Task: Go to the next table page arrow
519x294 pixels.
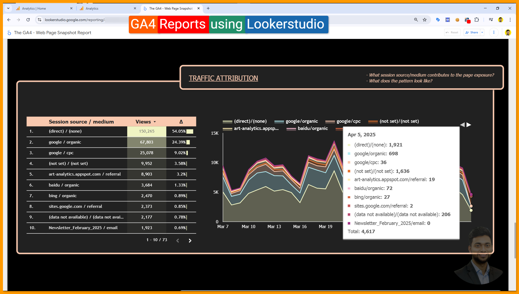Action: (190, 241)
